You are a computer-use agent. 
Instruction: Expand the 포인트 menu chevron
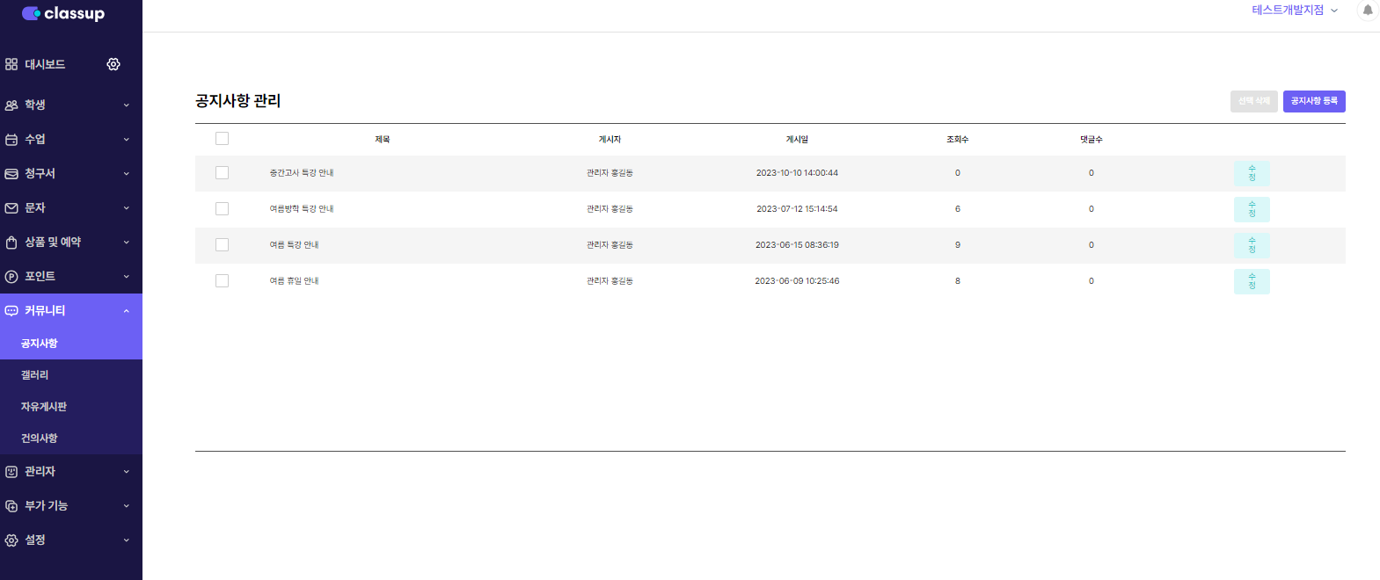[127, 276]
